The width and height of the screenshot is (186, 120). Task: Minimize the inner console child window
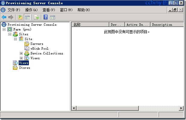click(170, 10)
